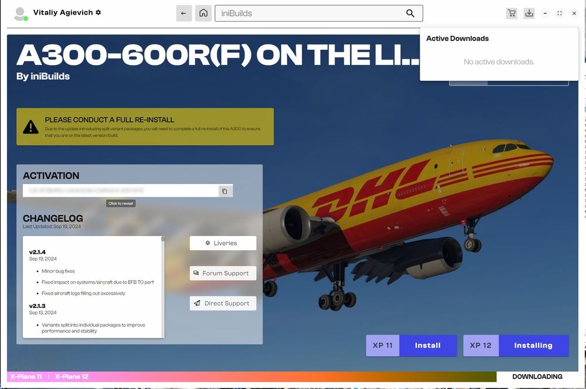This screenshot has width=586, height=389.
Task: Focus the iniBuilds search field
Action: pos(311,13)
